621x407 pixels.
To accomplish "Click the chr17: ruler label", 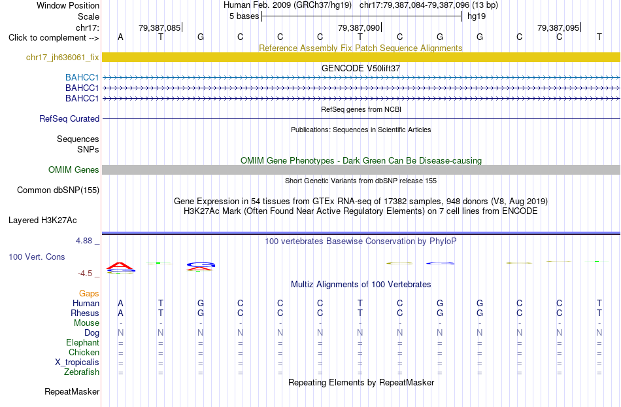I will [x=87, y=27].
